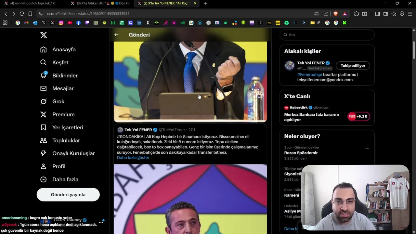Viewport: 416px width, 234px height.
Task: Open Profil page
Action: tap(53, 166)
